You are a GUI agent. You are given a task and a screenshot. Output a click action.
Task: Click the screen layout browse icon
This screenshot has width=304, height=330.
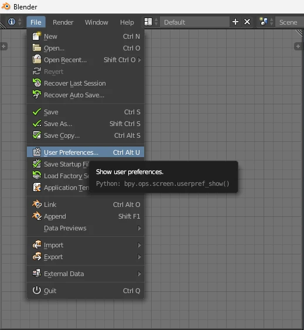pos(148,22)
